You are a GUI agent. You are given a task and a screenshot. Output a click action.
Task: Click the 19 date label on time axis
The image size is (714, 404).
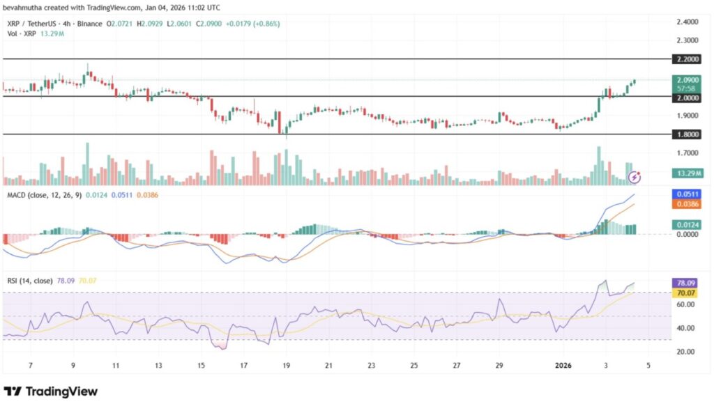tap(286, 364)
